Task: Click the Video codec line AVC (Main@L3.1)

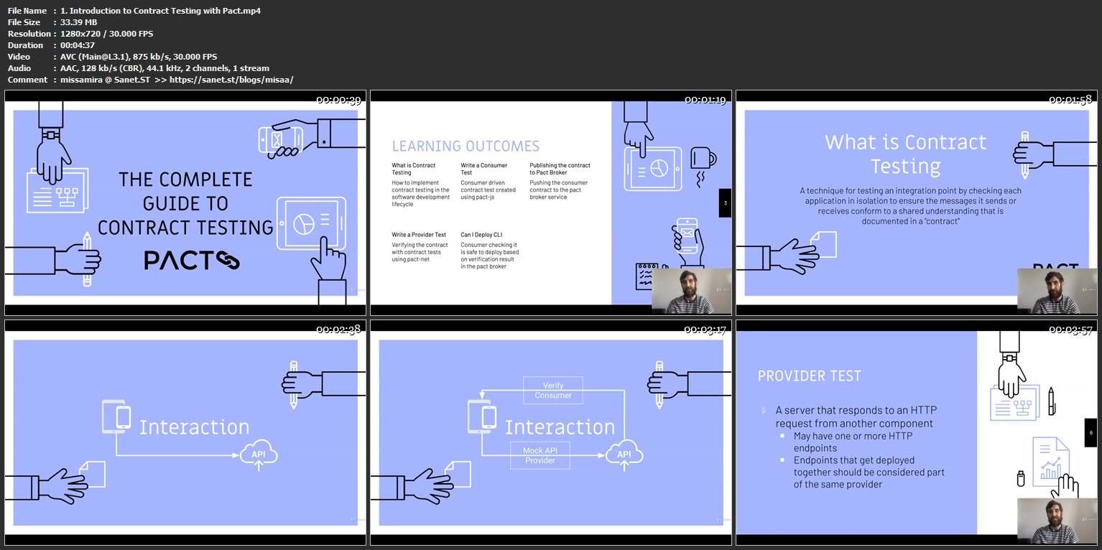Action: [x=139, y=57]
